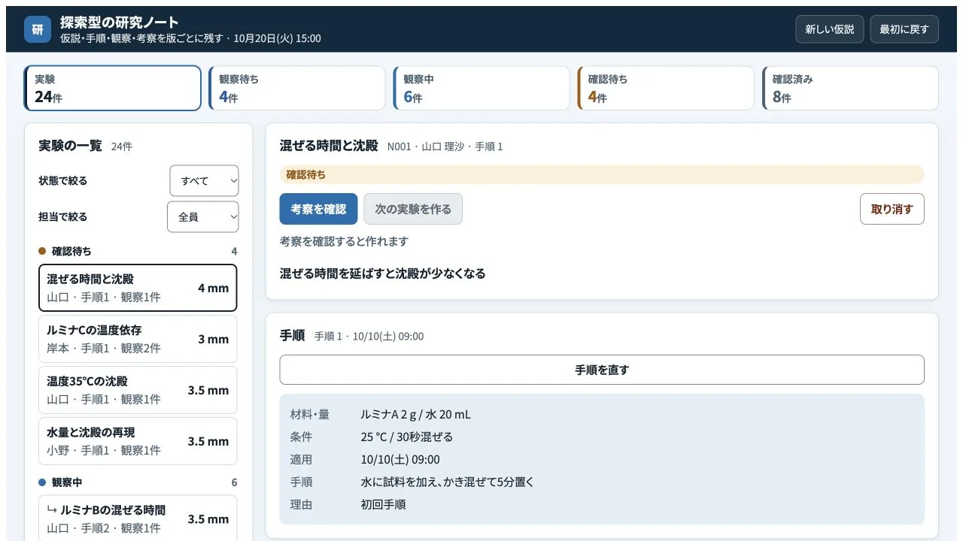
Task: Click the 適用 date value 10/10(土) 09:00
Action: pyautogui.click(x=400, y=459)
